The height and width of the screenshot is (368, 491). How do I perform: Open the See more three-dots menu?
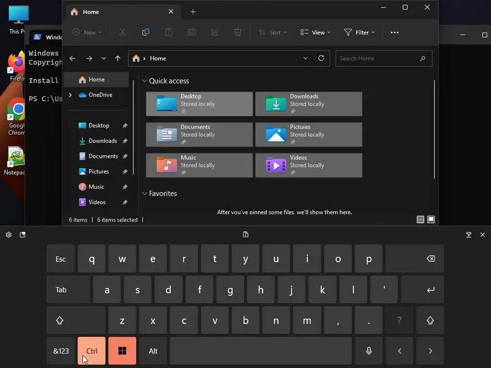(x=395, y=32)
